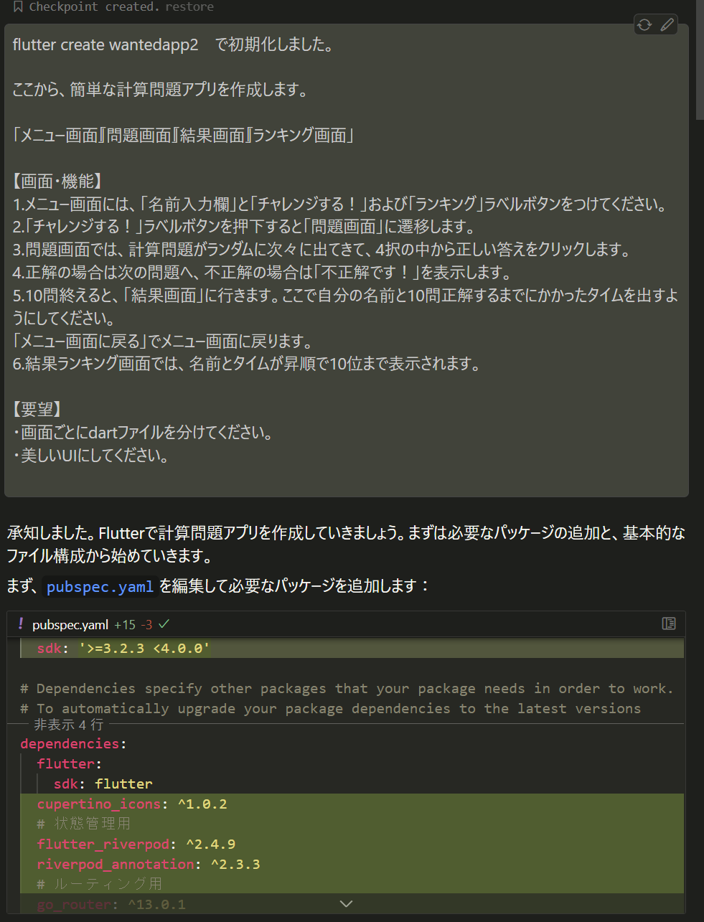Click the riverpod_annotation dependency line
Screen dimensions: 704x922
tap(149, 864)
